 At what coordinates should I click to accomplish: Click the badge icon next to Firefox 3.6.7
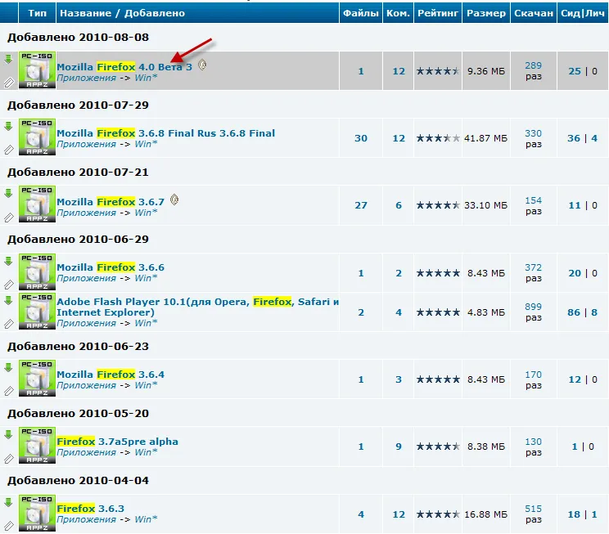click(174, 200)
